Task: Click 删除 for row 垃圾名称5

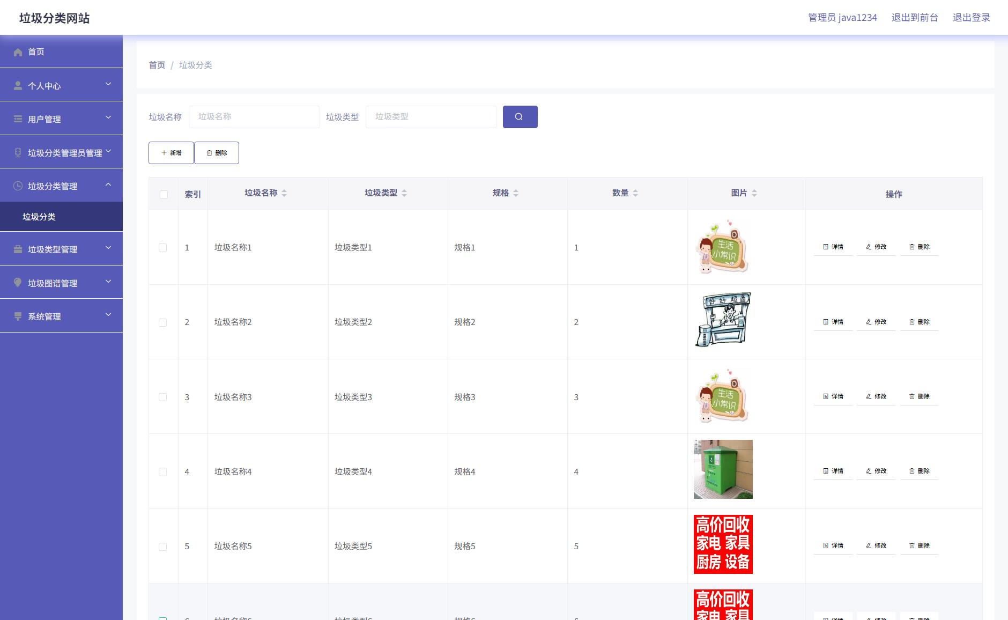Action: coord(919,546)
